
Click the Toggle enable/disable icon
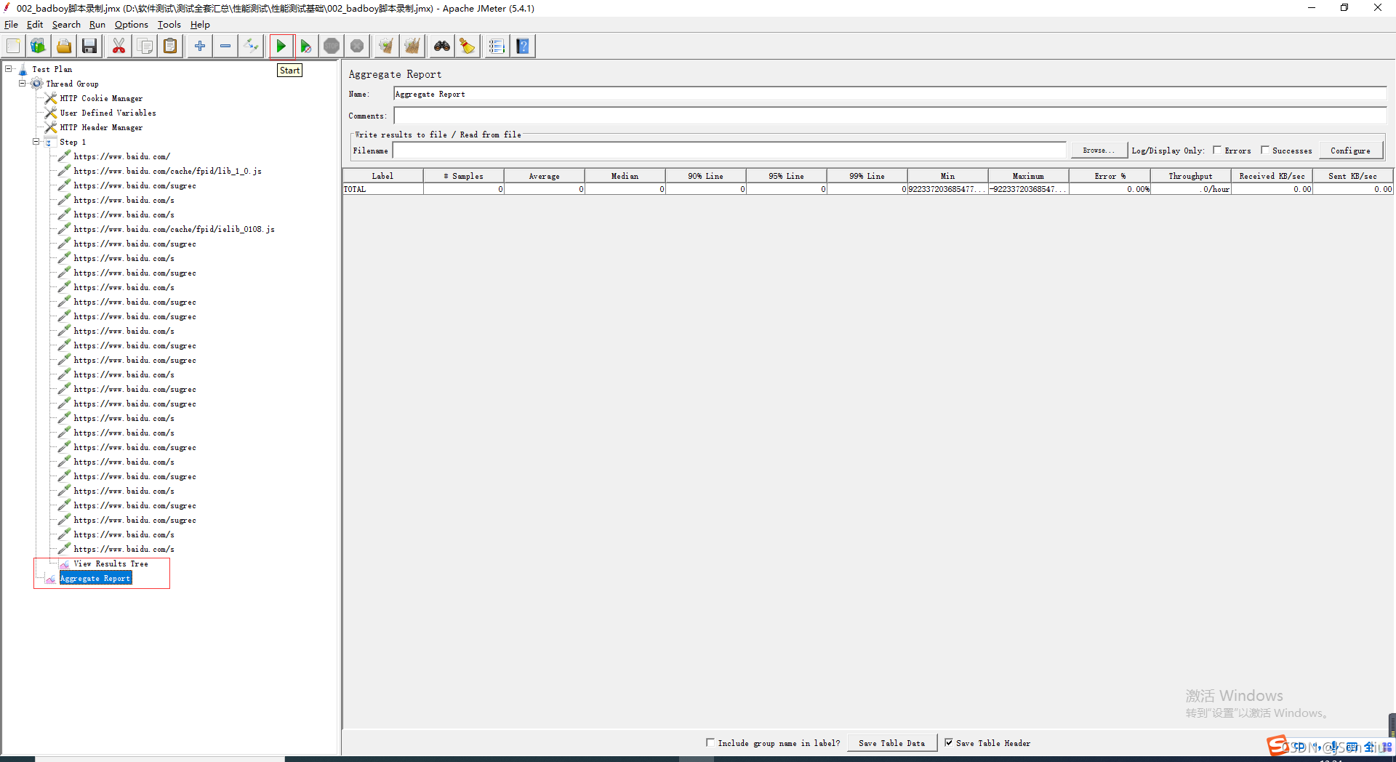tap(251, 47)
